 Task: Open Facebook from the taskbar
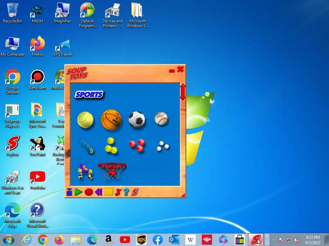click(x=157, y=240)
